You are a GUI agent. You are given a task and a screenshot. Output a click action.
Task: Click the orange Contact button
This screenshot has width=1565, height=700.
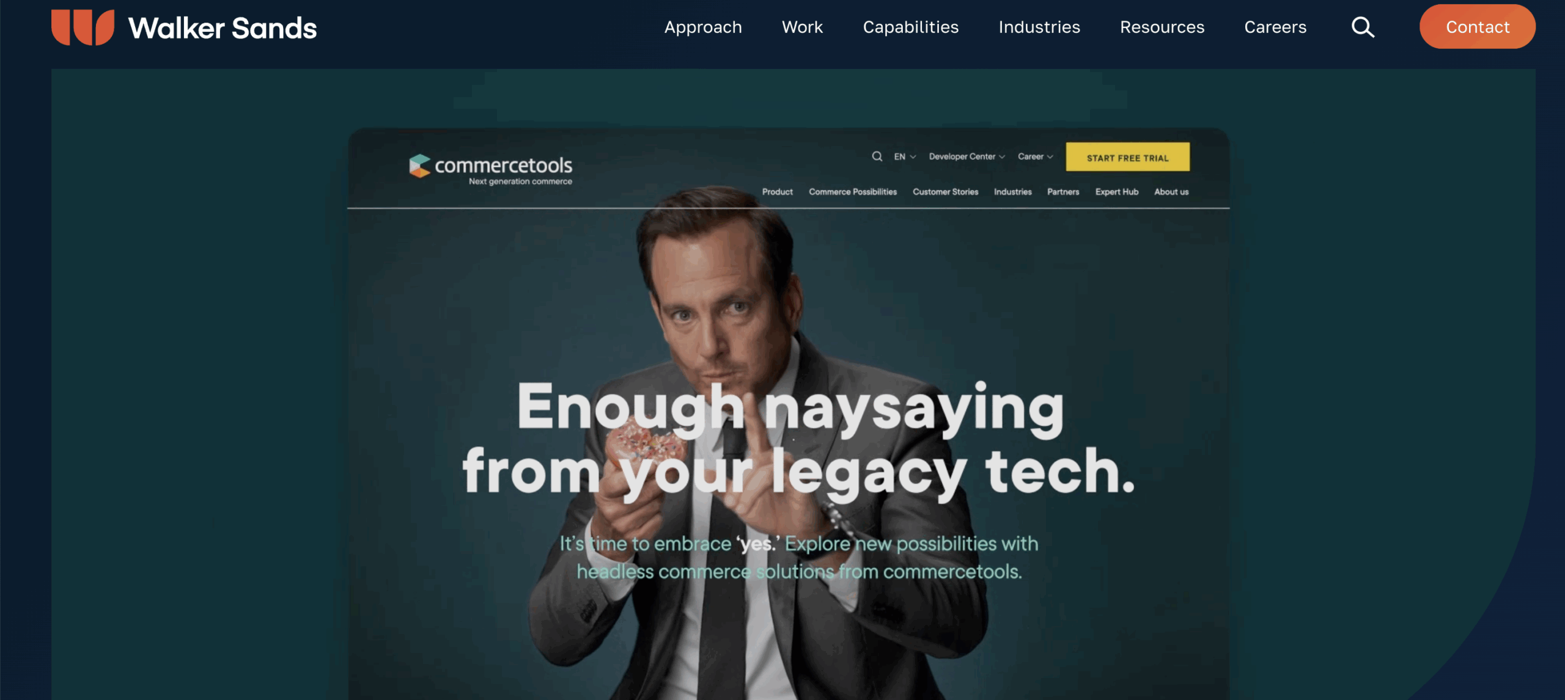tap(1478, 27)
